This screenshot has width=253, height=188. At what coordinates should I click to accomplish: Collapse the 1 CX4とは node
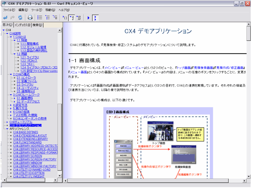click(11, 37)
